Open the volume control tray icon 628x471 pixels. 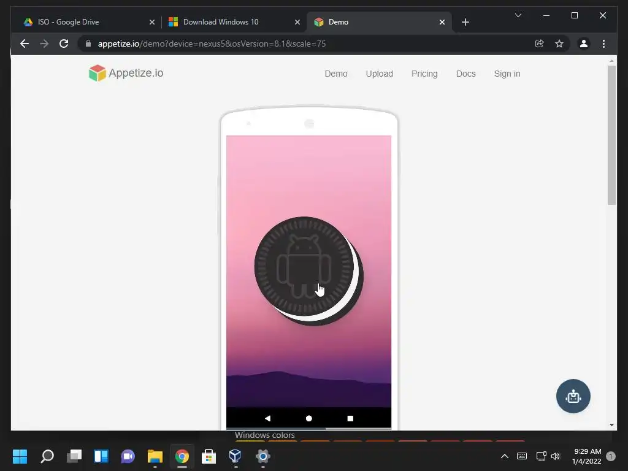(556, 456)
